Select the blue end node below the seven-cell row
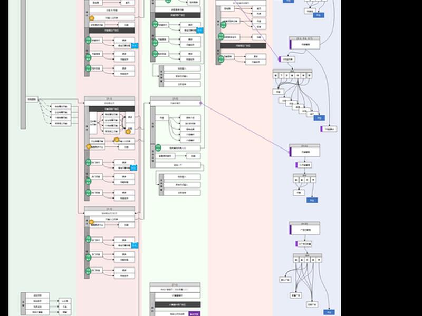Viewport: 422px width, 316px height. [319, 118]
